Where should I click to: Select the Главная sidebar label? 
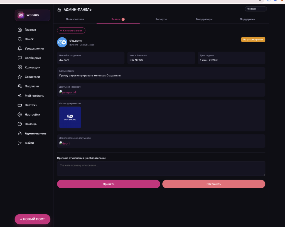(x=30, y=30)
